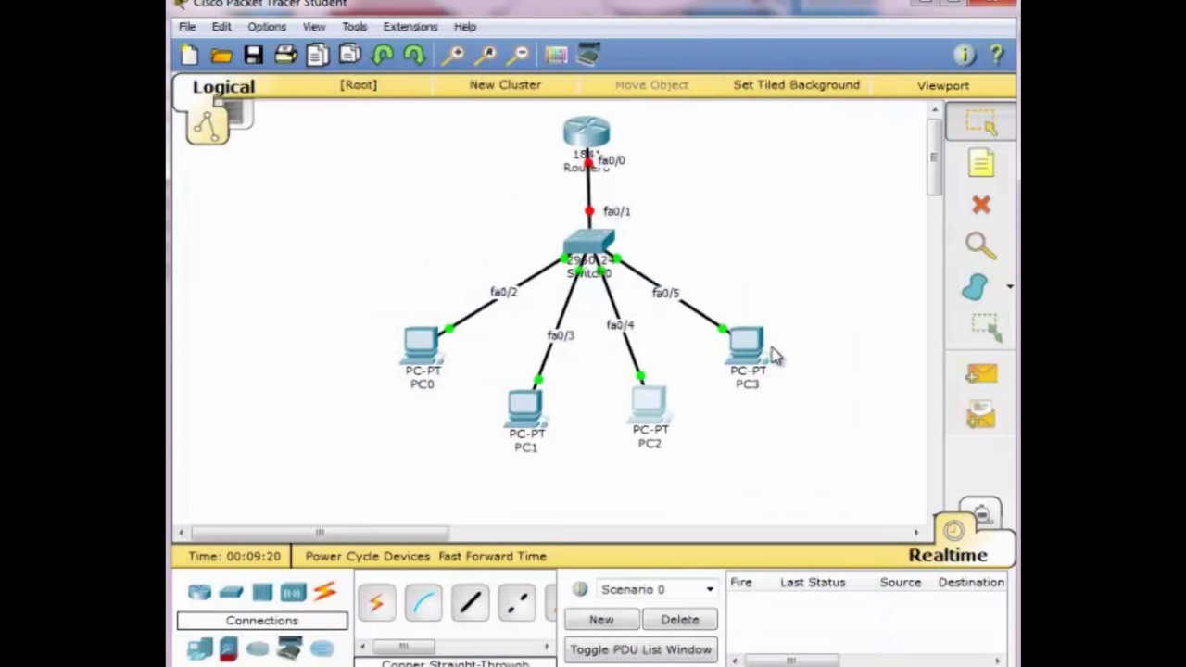
Task: Pick the Console cable connection
Action: [423, 604]
